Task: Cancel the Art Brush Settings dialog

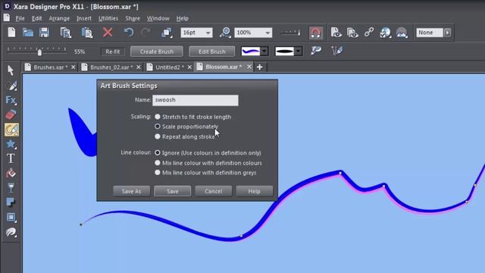Action: tap(213, 191)
